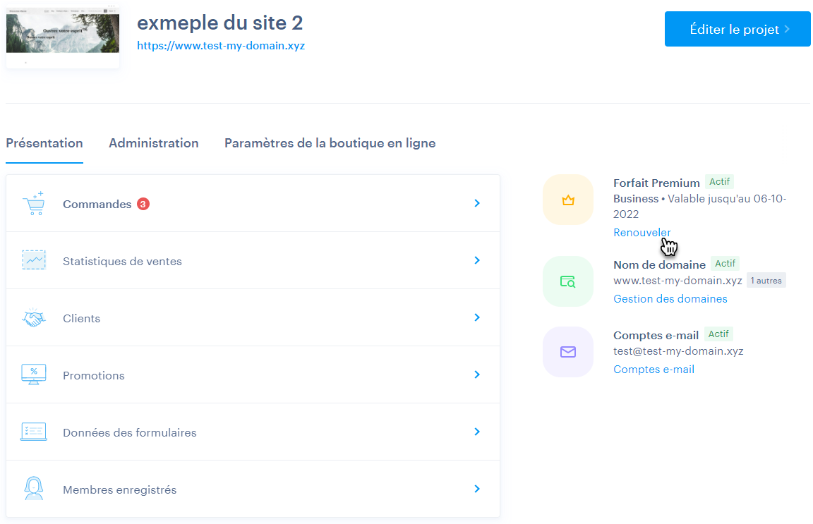The height and width of the screenshot is (524, 813).
Task: Open the site URL test-my-domain.xyz link
Action: (x=220, y=46)
